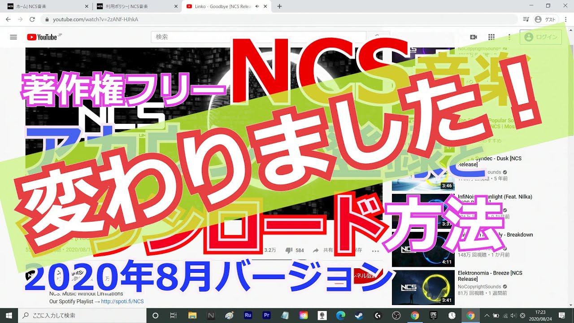Go back in Chrome
This screenshot has width=574, height=323.
click(x=8, y=19)
